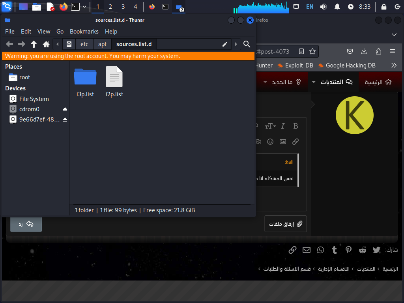The image size is (404, 303).
Task: Toggle bold in forum editor
Action: tap(296, 126)
